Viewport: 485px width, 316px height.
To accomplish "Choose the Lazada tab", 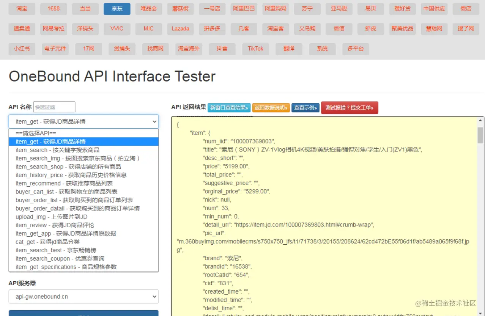I will coord(180,29).
